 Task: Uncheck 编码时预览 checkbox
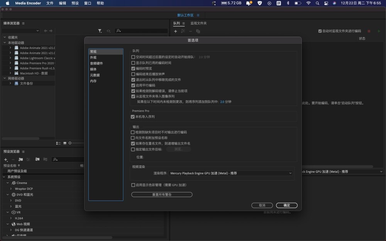point(133,69)
